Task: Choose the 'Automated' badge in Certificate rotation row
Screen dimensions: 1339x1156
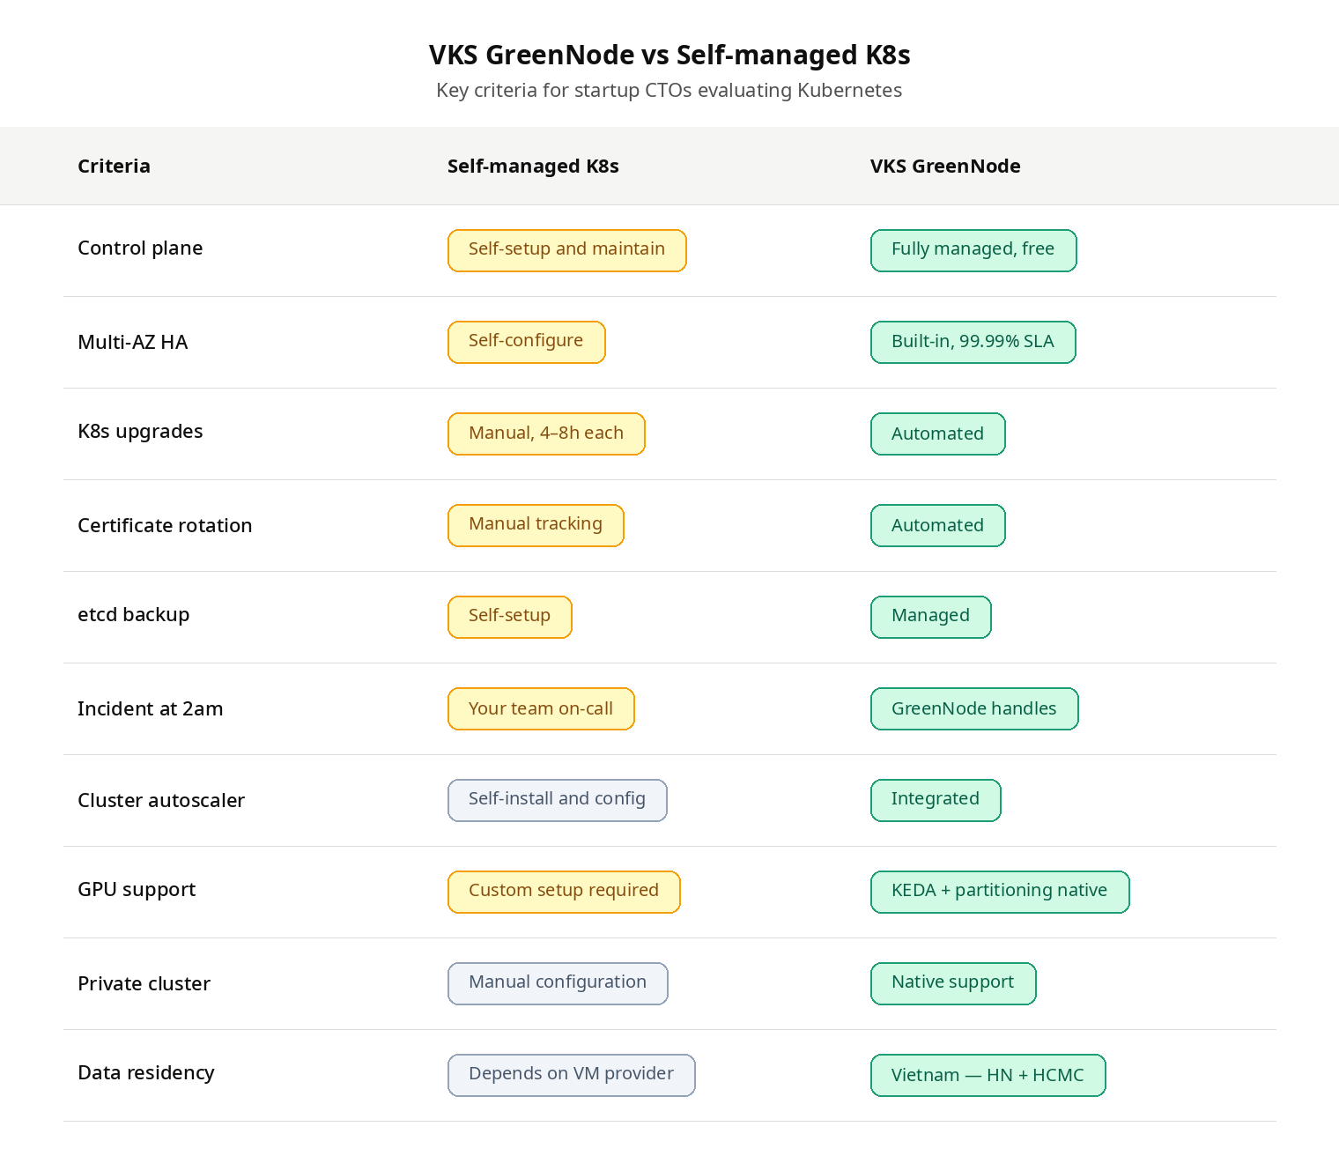Action: 938,525
